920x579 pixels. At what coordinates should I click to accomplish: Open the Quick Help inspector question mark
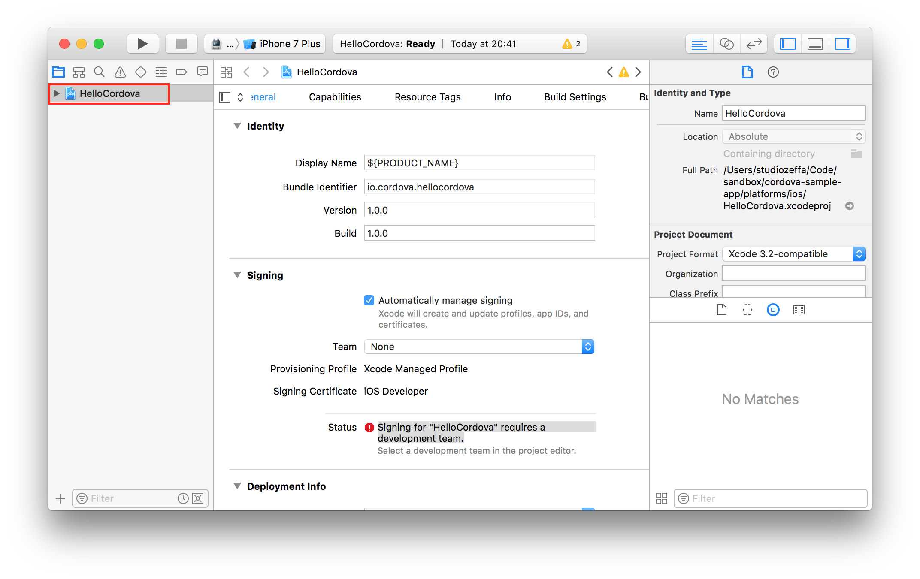(773, 72)
